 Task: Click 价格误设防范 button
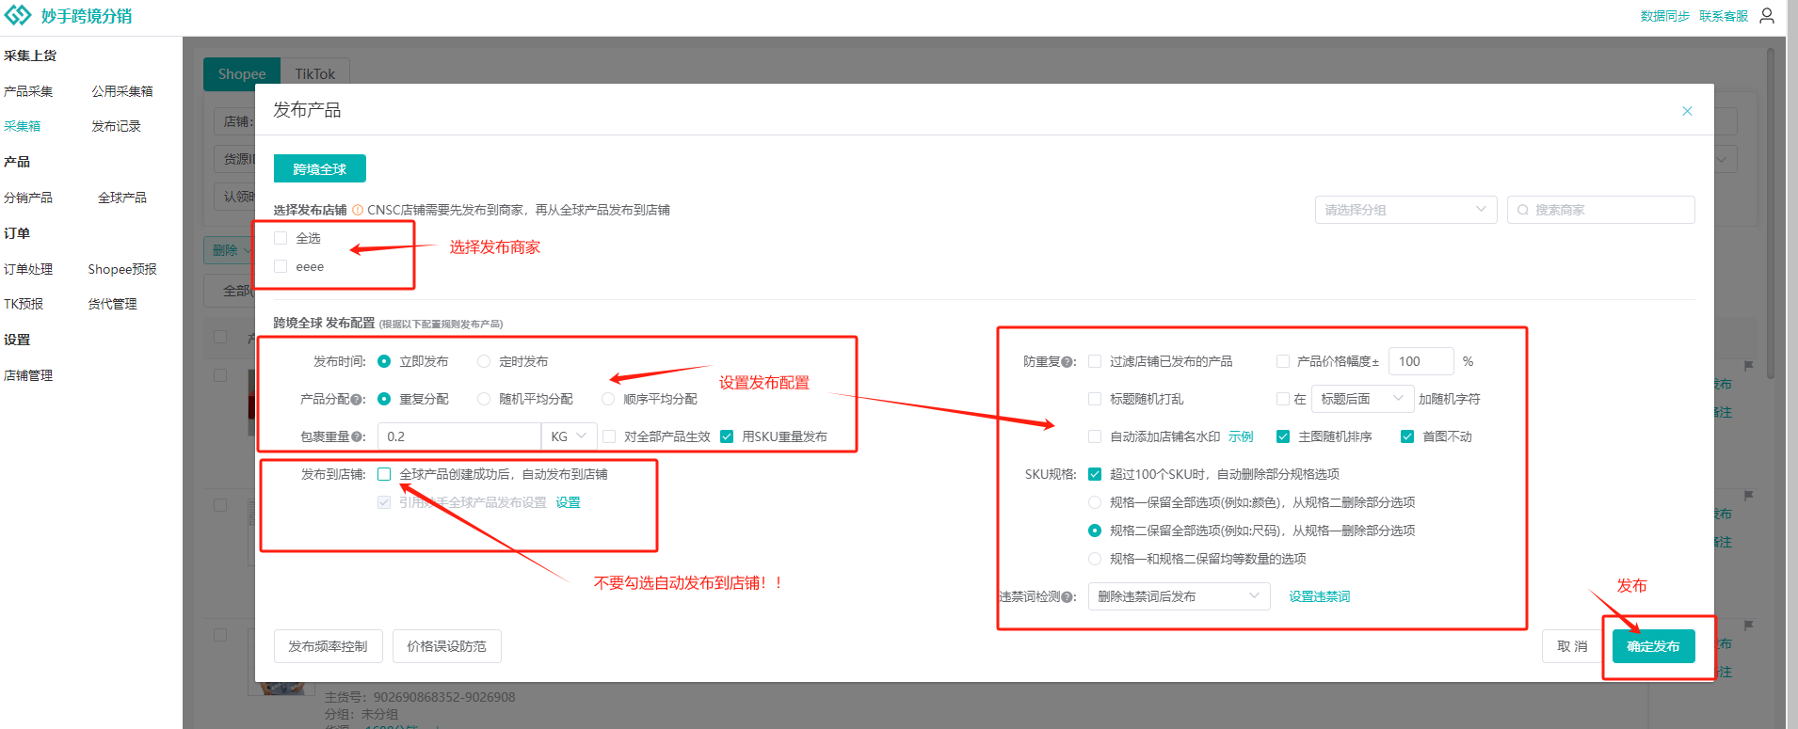[447, 646]
